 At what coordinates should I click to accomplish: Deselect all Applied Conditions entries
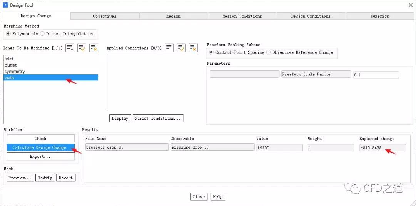click(x=193, y=48)
